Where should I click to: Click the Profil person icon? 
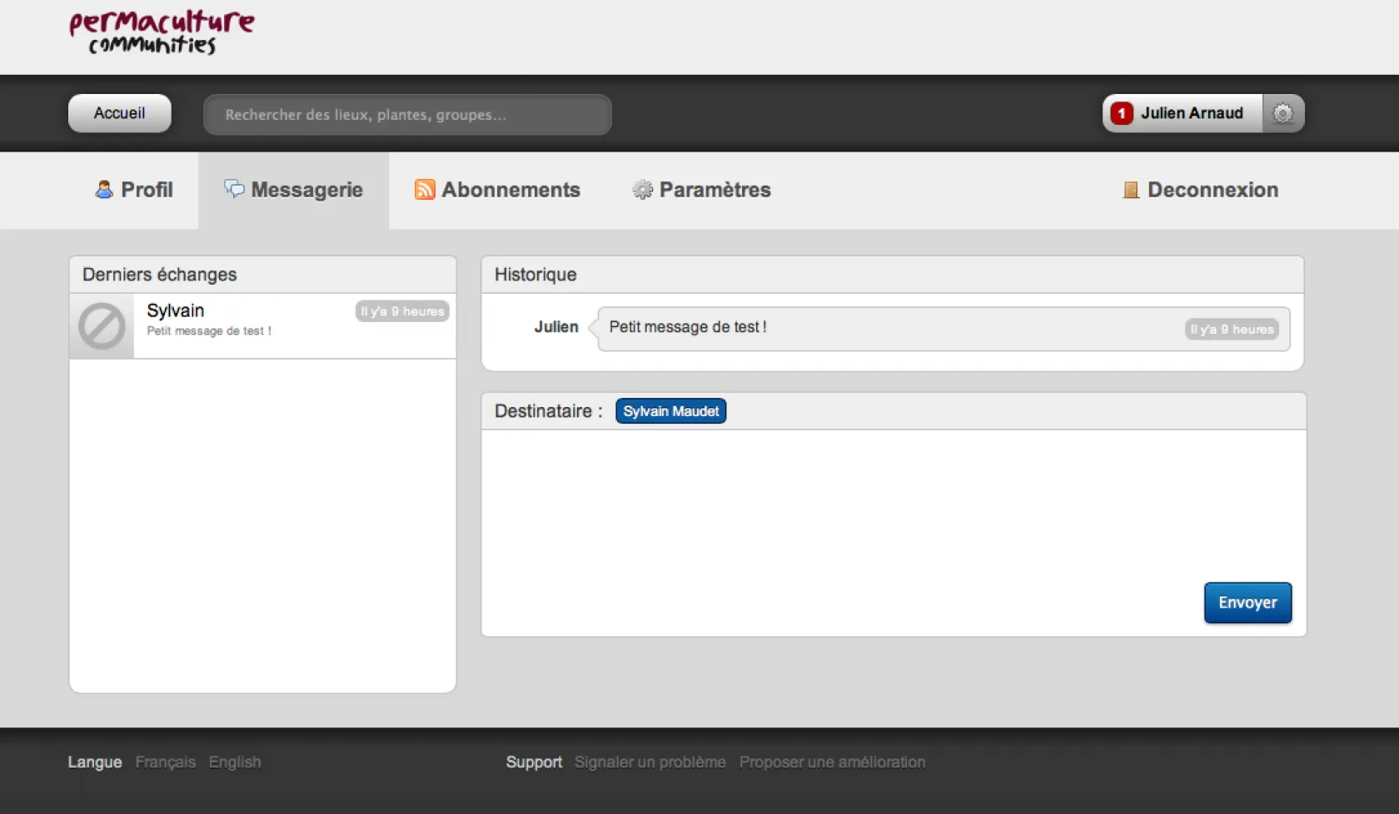[104, 190]
